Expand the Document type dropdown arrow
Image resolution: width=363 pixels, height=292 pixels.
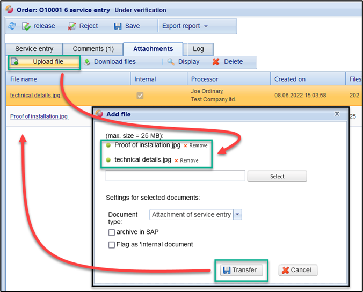(238, 215)
